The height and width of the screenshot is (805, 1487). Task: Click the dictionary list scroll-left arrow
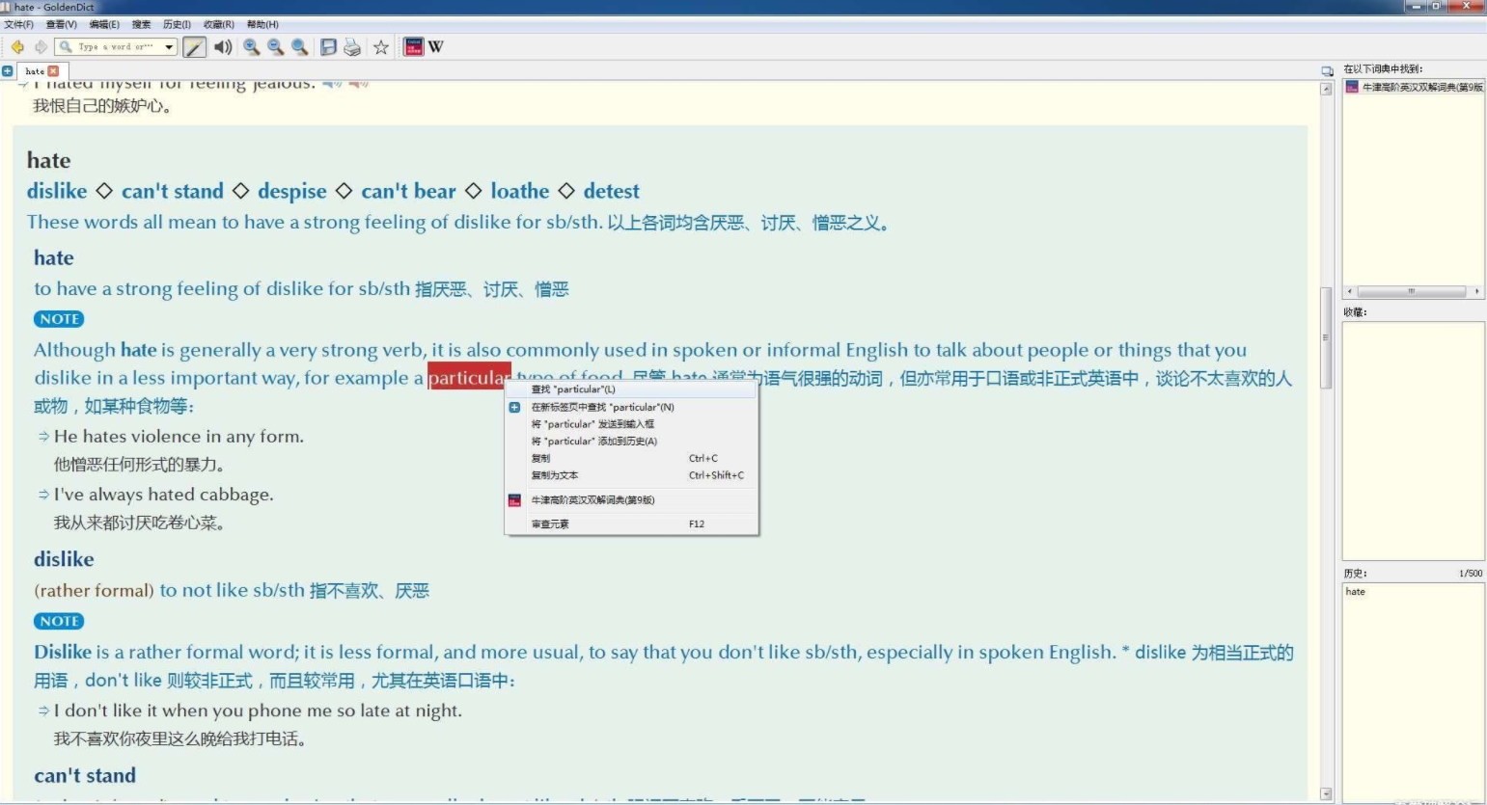[x=1350, y=291]
